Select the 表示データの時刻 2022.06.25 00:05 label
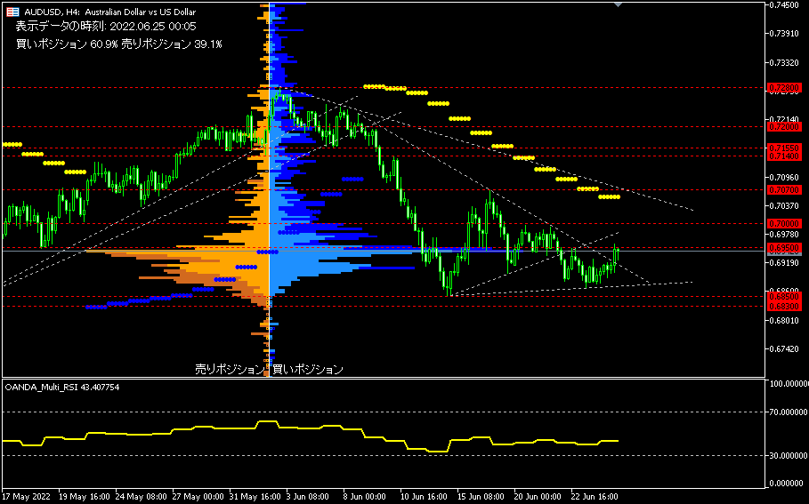This screenshot has height=504, width=809. (106, 27)
